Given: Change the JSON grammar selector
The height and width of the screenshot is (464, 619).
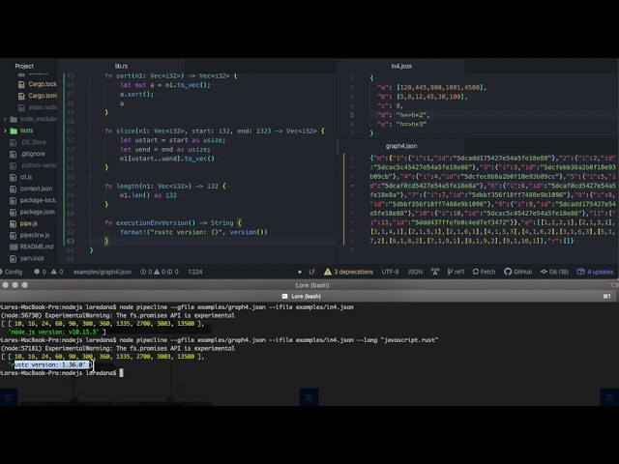Looking at the screenshot, I should coord(415,272).
